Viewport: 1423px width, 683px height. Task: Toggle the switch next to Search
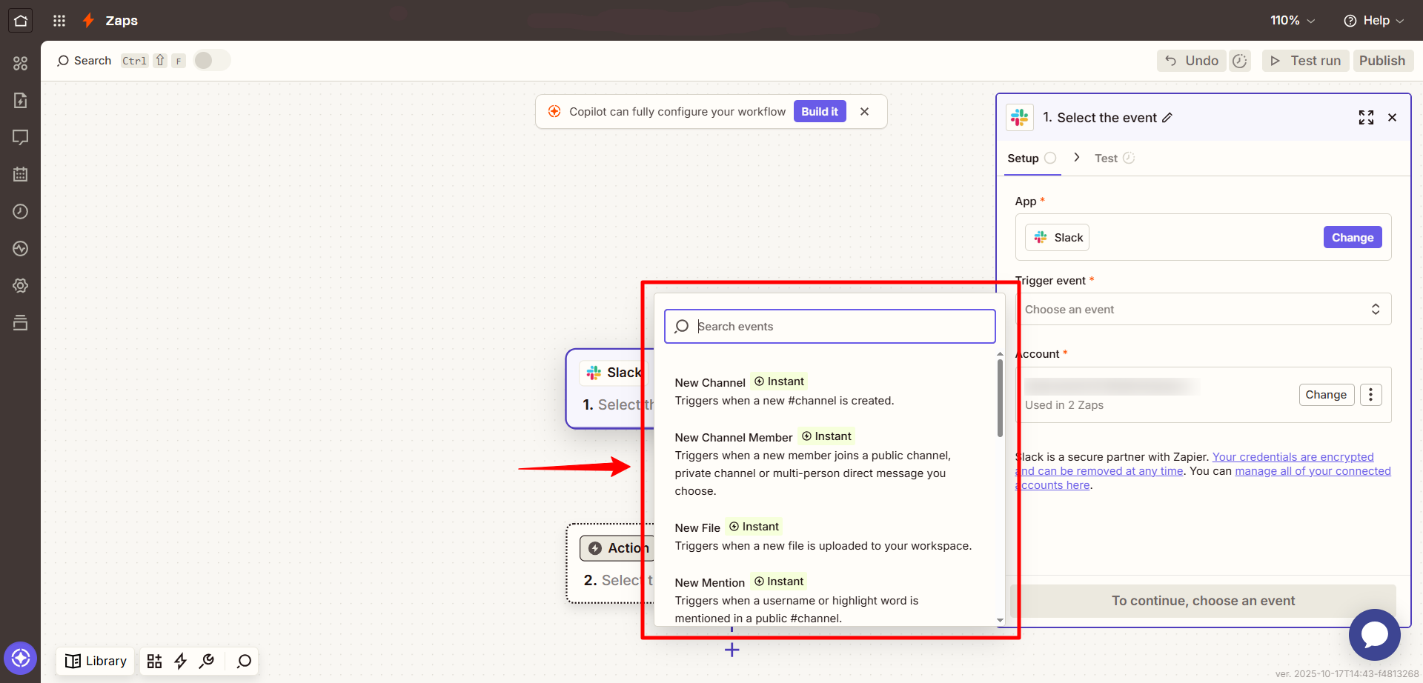coord(212,61)
